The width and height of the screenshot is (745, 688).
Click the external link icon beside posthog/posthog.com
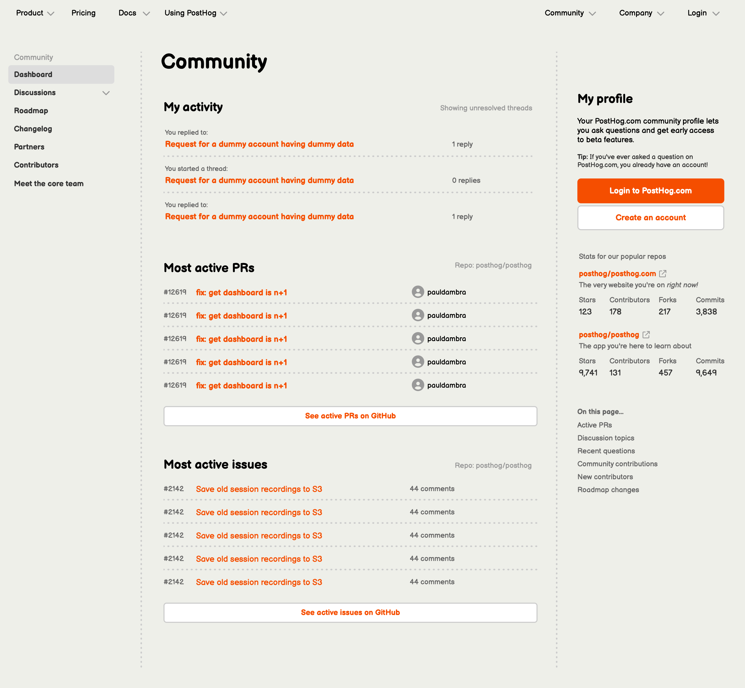click(663, 274)
